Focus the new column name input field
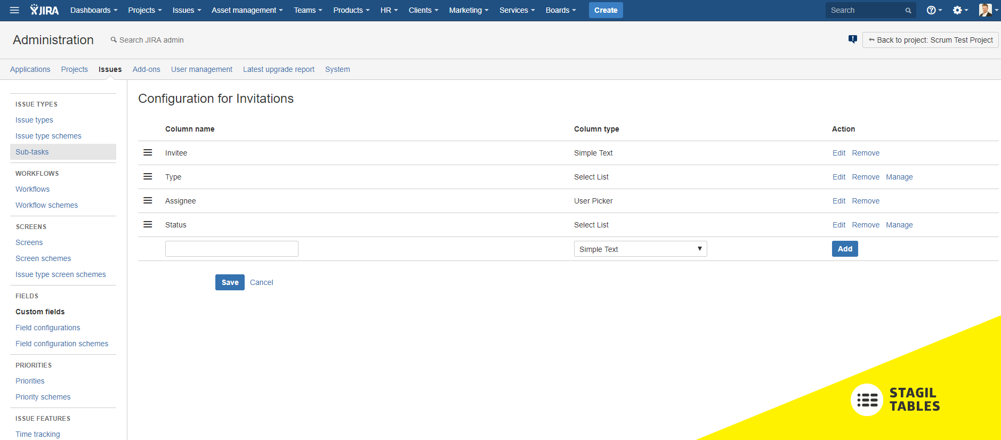1001x440 pixels. pyautogui.click(x=231, y=249)
